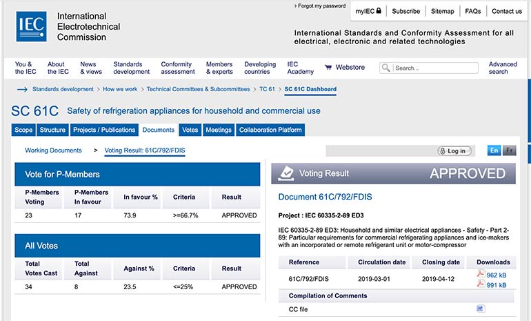
Task: Click the 61C/792/FDIS reference cell
Action: 308,279
